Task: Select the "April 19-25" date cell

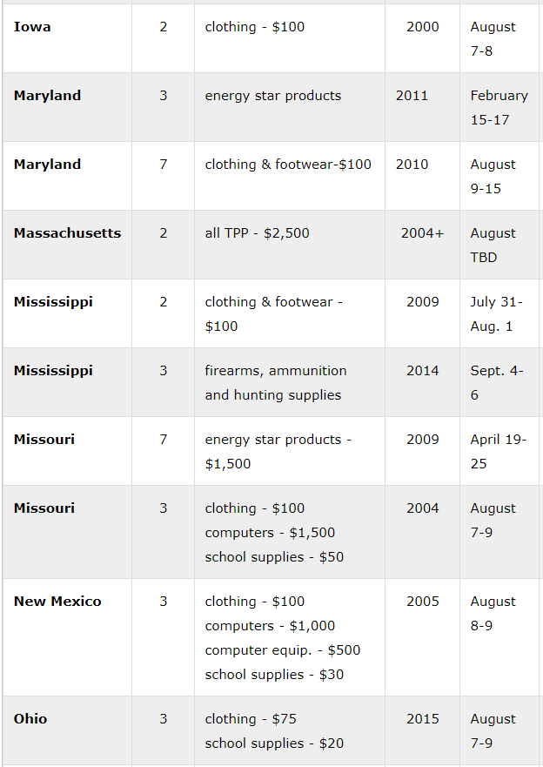Action: tap(498, 452)
